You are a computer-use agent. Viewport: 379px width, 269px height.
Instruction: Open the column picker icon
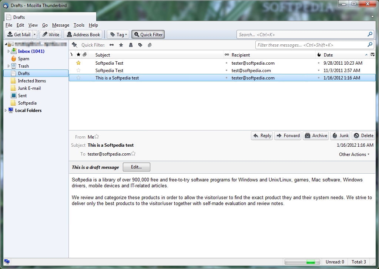click(372, 55)
